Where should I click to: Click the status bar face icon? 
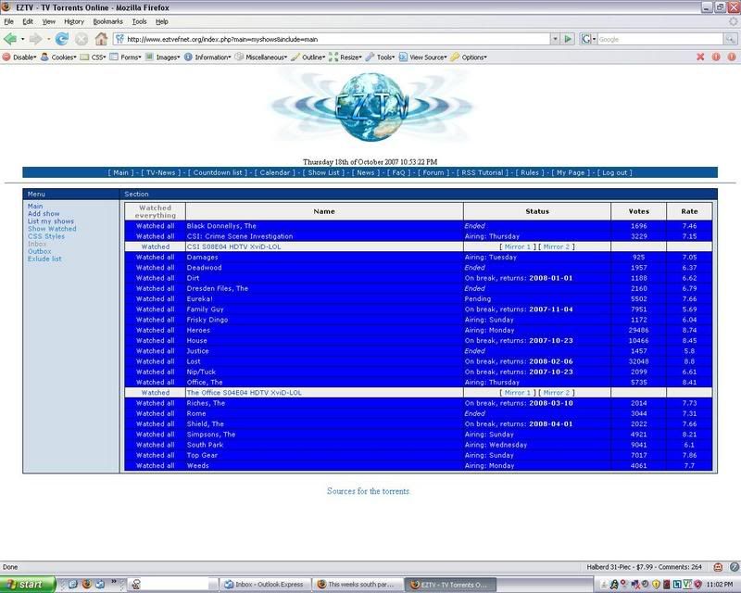tap(718, 567)
